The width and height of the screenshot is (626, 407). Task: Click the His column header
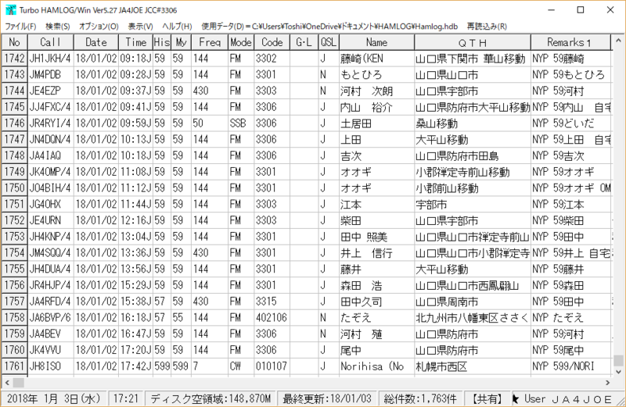(162, 42)
